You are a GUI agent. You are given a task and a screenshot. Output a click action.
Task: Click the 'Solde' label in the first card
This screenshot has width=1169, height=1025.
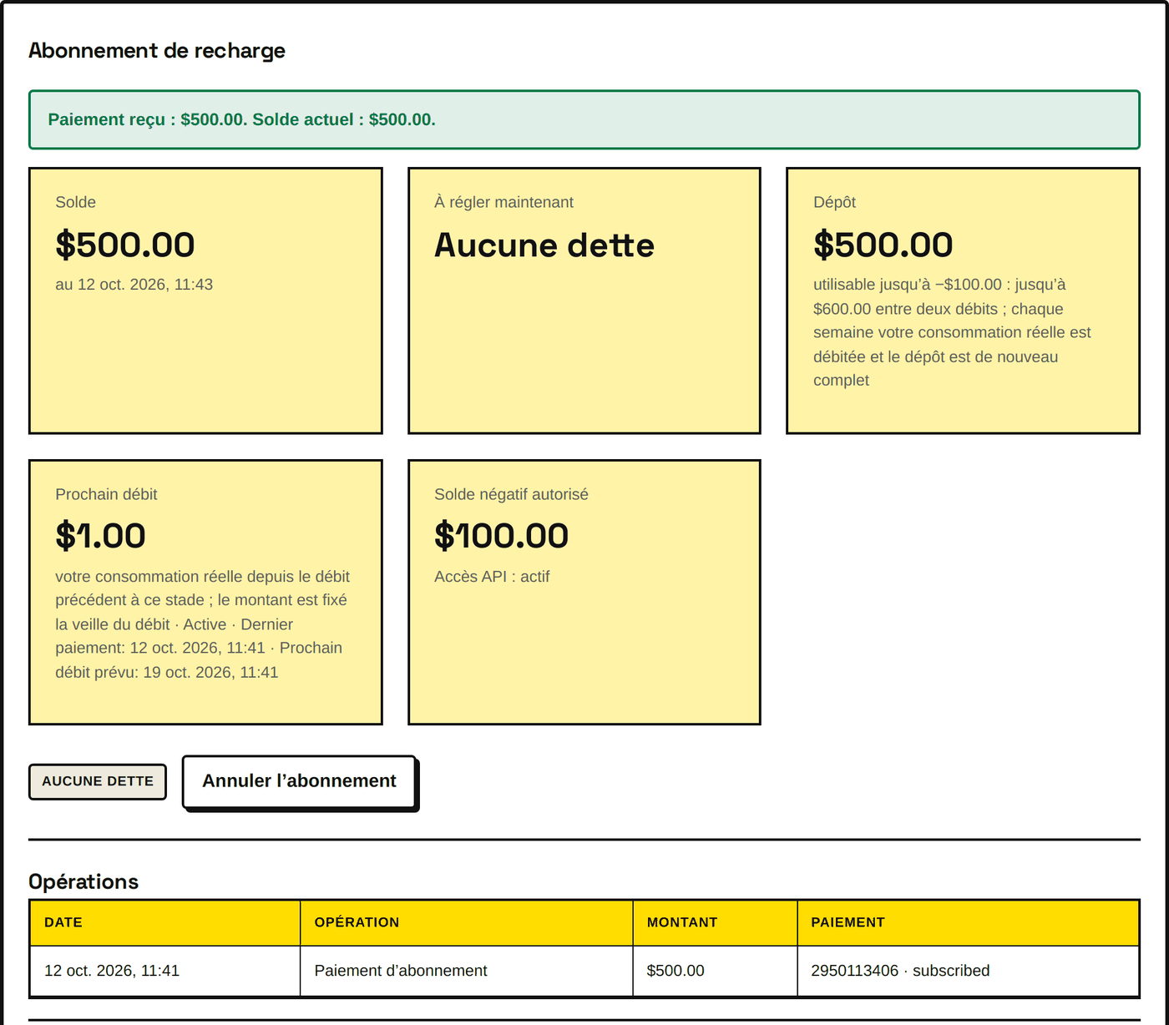click(75, 202)
